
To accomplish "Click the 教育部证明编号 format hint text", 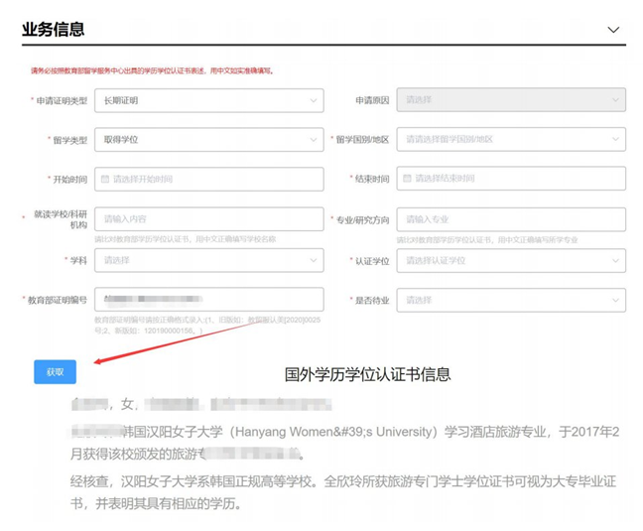I will point(207,326).
